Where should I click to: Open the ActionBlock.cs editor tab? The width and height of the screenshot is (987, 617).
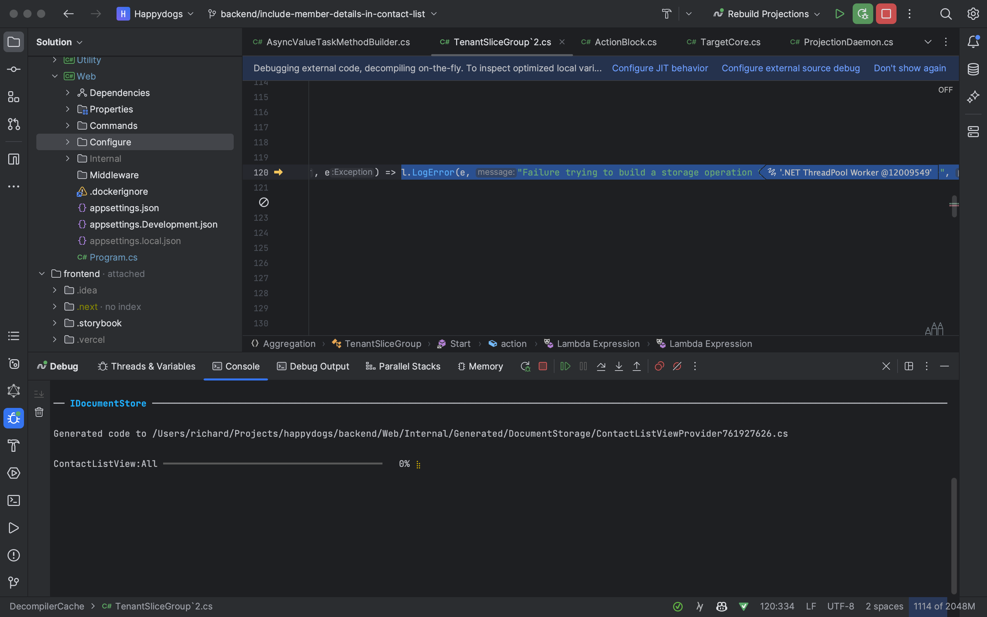pos(625,42)
